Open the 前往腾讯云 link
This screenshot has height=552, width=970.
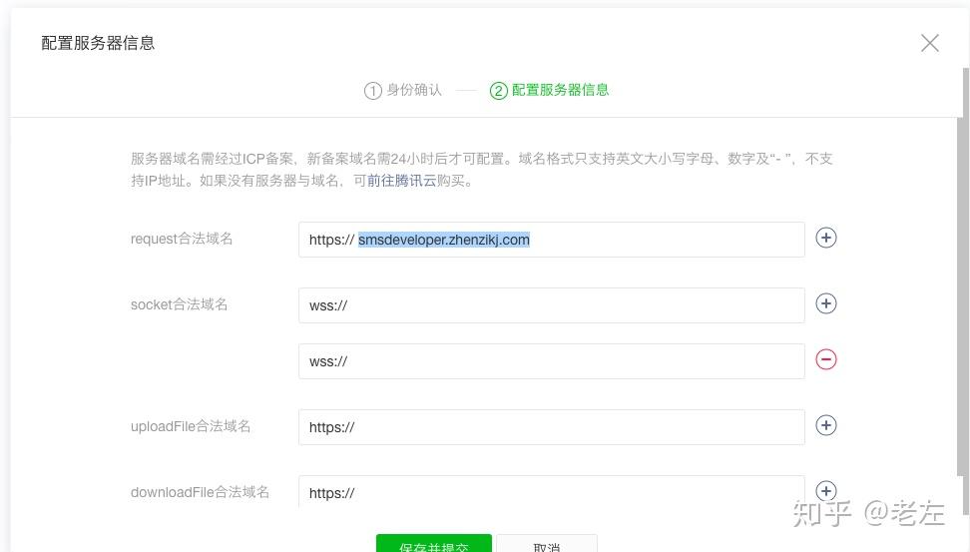402,181
